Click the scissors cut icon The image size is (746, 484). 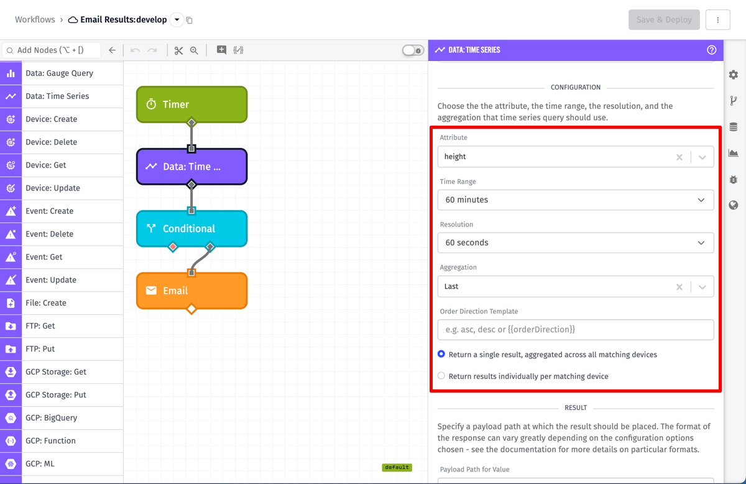coord(179,50)
